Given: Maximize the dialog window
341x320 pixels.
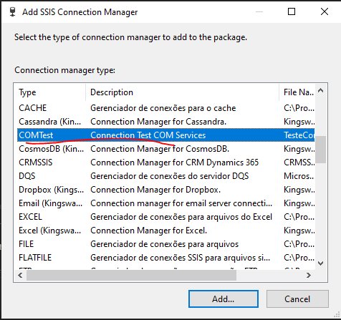Looking at the screenshot, I should (292, 11).
